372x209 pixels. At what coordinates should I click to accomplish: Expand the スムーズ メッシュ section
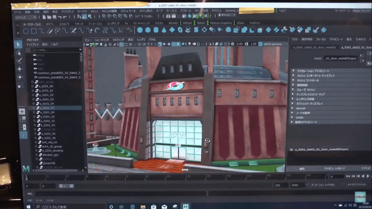pyautogui.click(x=293, y=90)
